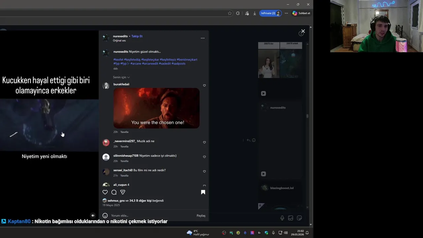Share the post with paper-plane icon
Image resolution: width=423 pixels, height=238 pixels.
coord(123,192)
